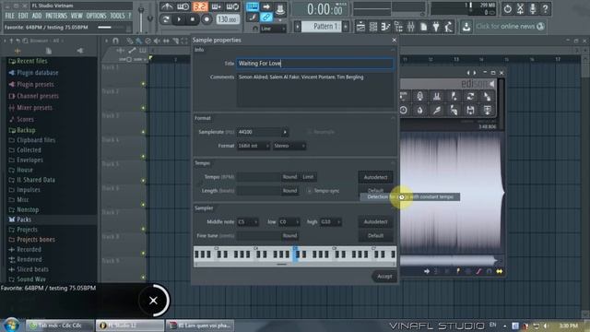Click the one-click audio recording icon
Screen dimensions: 590x332
[x=520, y=8]
